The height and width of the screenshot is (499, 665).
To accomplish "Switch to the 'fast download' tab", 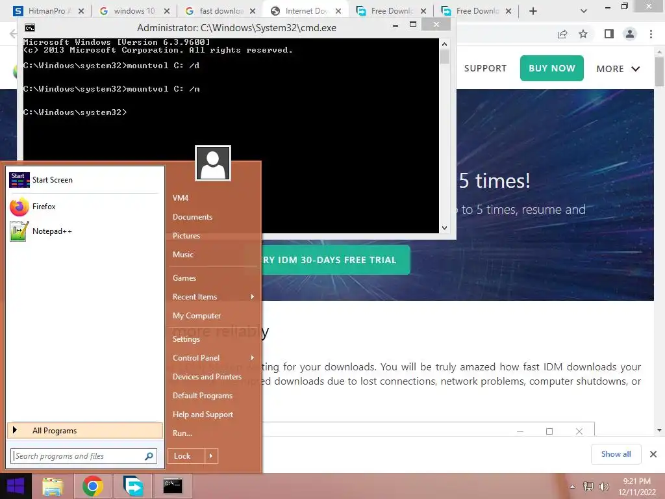I will (220, 11).
